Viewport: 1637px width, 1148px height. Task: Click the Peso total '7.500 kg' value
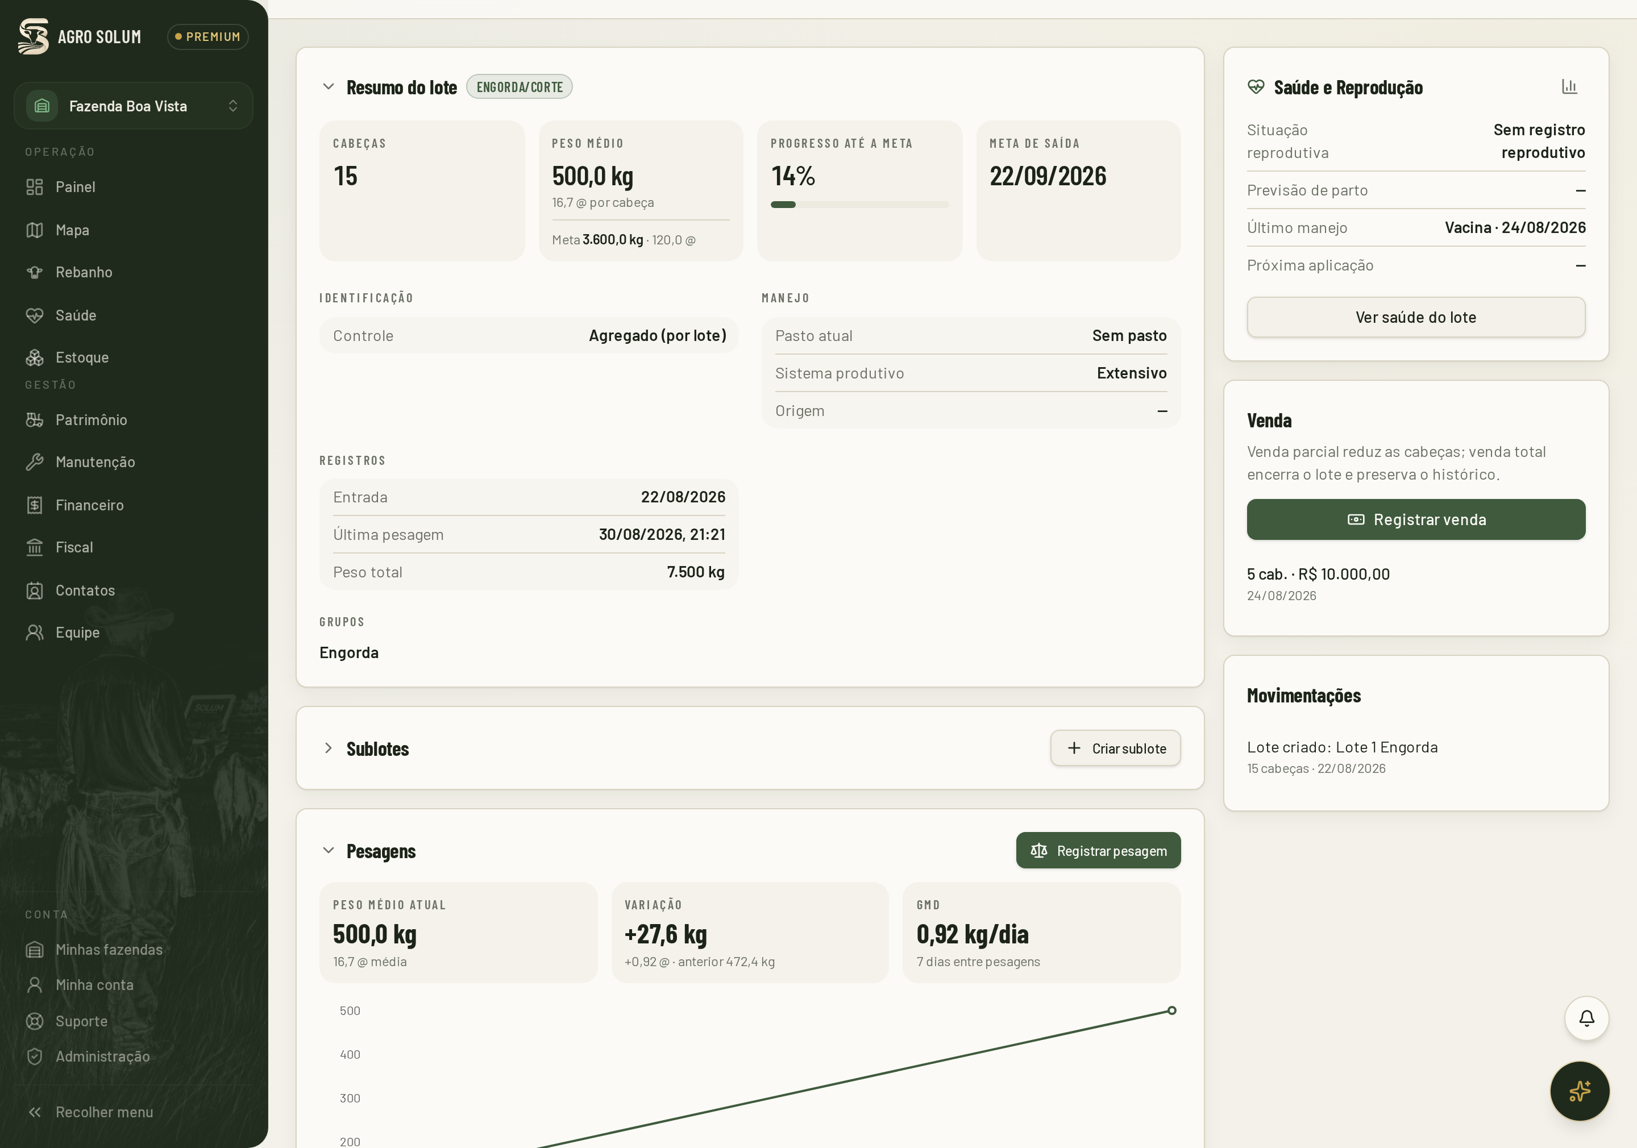[x=696, y=572]
